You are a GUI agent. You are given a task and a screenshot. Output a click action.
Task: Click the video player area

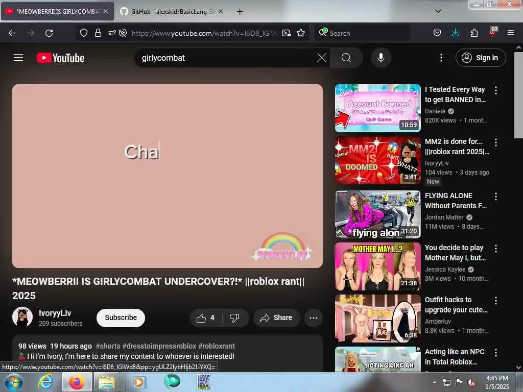[x=168, y=176]
